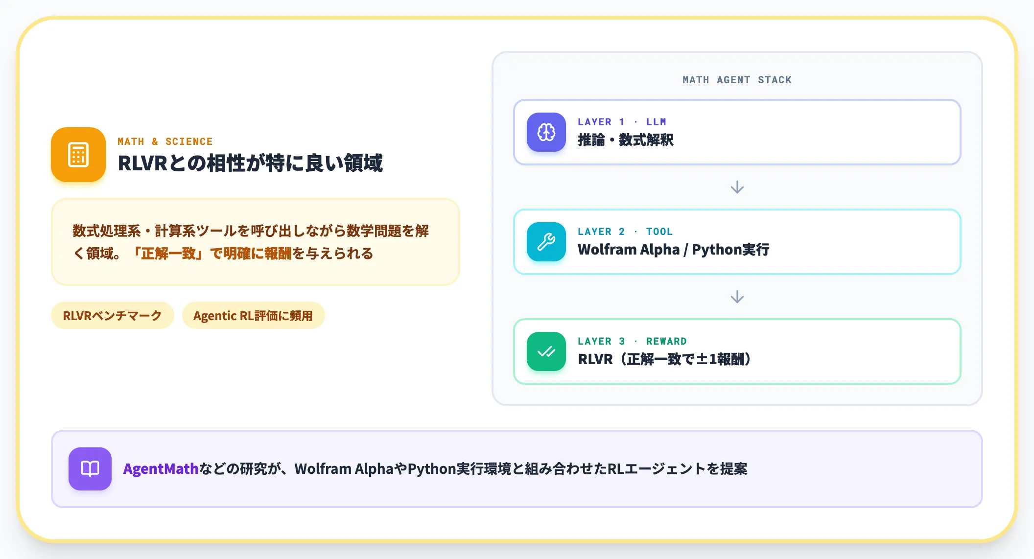Viewport: 1034px width, 559px height.
Task: Click the orange calculator icon
Action: tap(78, 155)
